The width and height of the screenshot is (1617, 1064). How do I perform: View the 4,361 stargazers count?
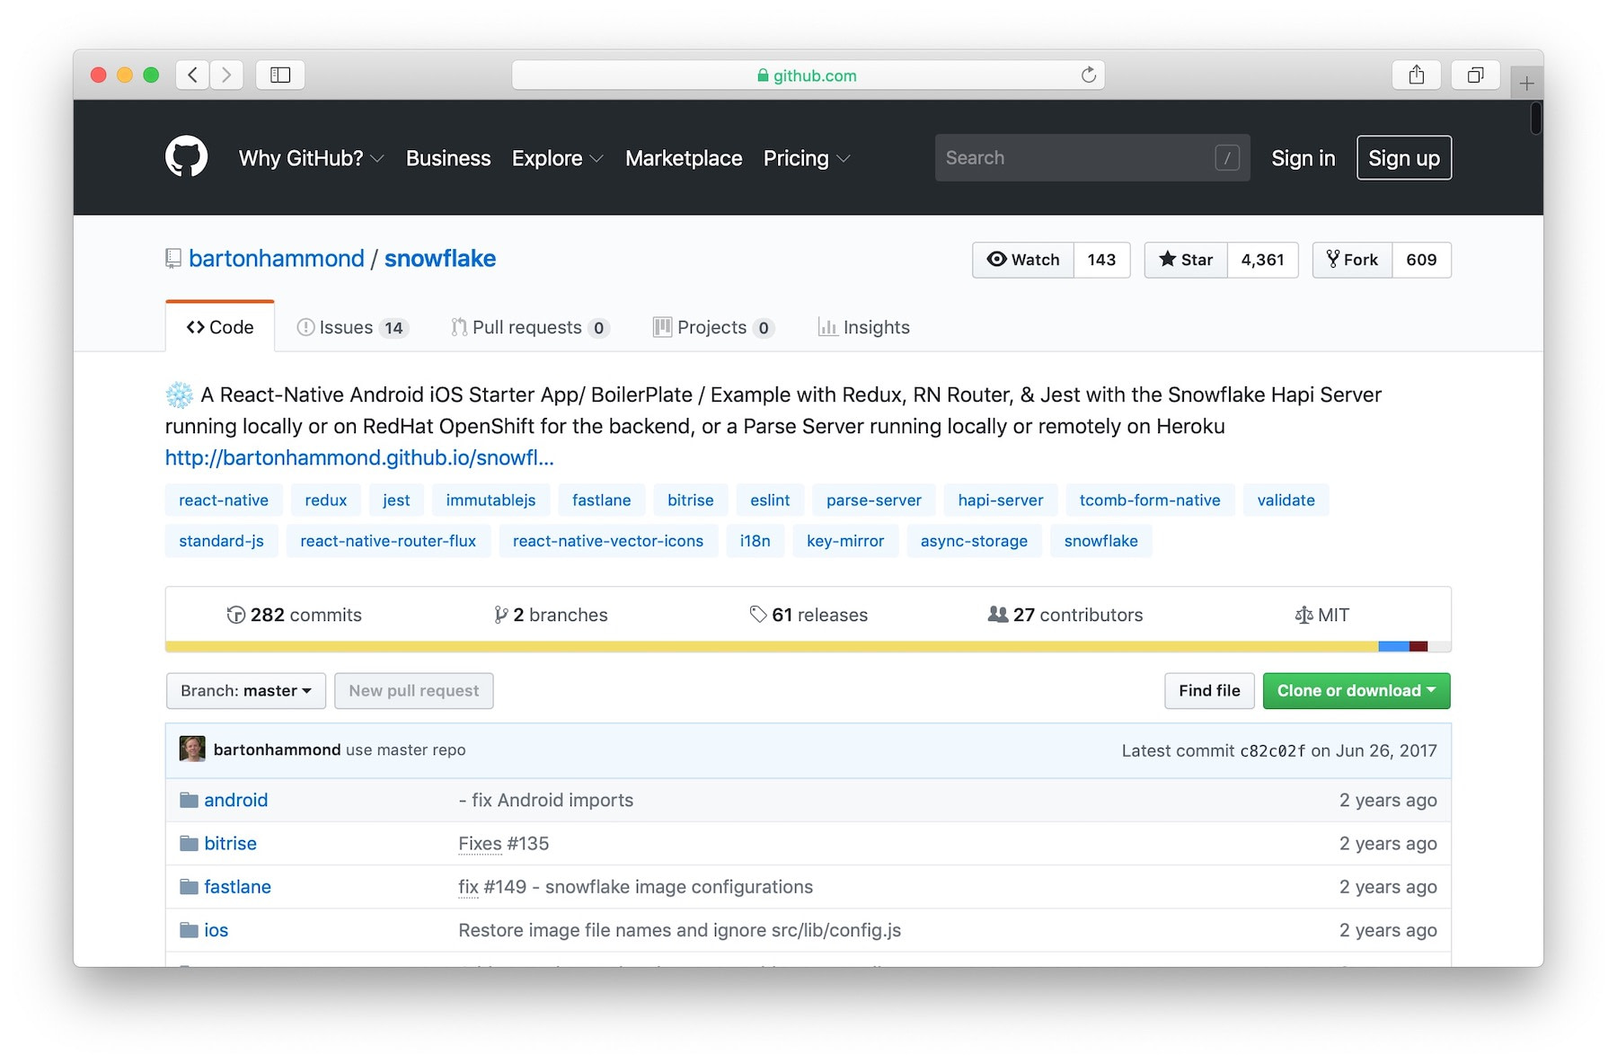(1262, 260)
